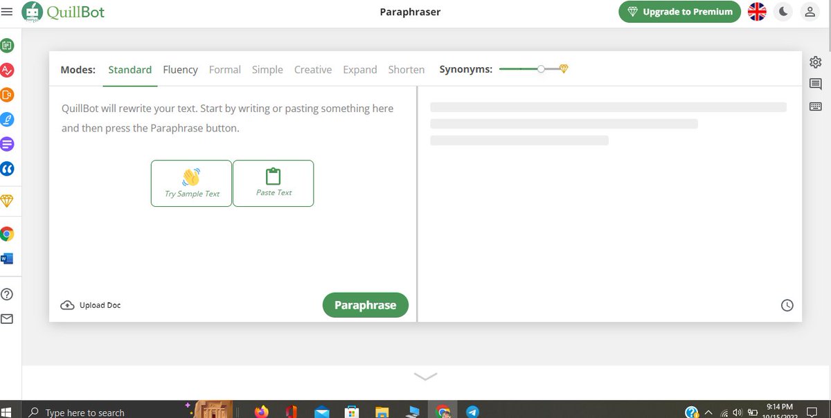Click the Upgrade to Premium button

tap(680, 12)
